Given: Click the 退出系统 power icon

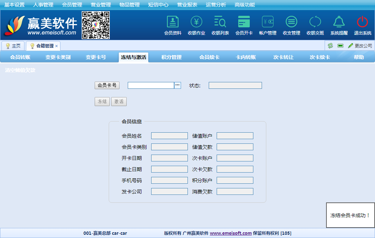Looking at the screenshot, I should (x=362, y=22).
